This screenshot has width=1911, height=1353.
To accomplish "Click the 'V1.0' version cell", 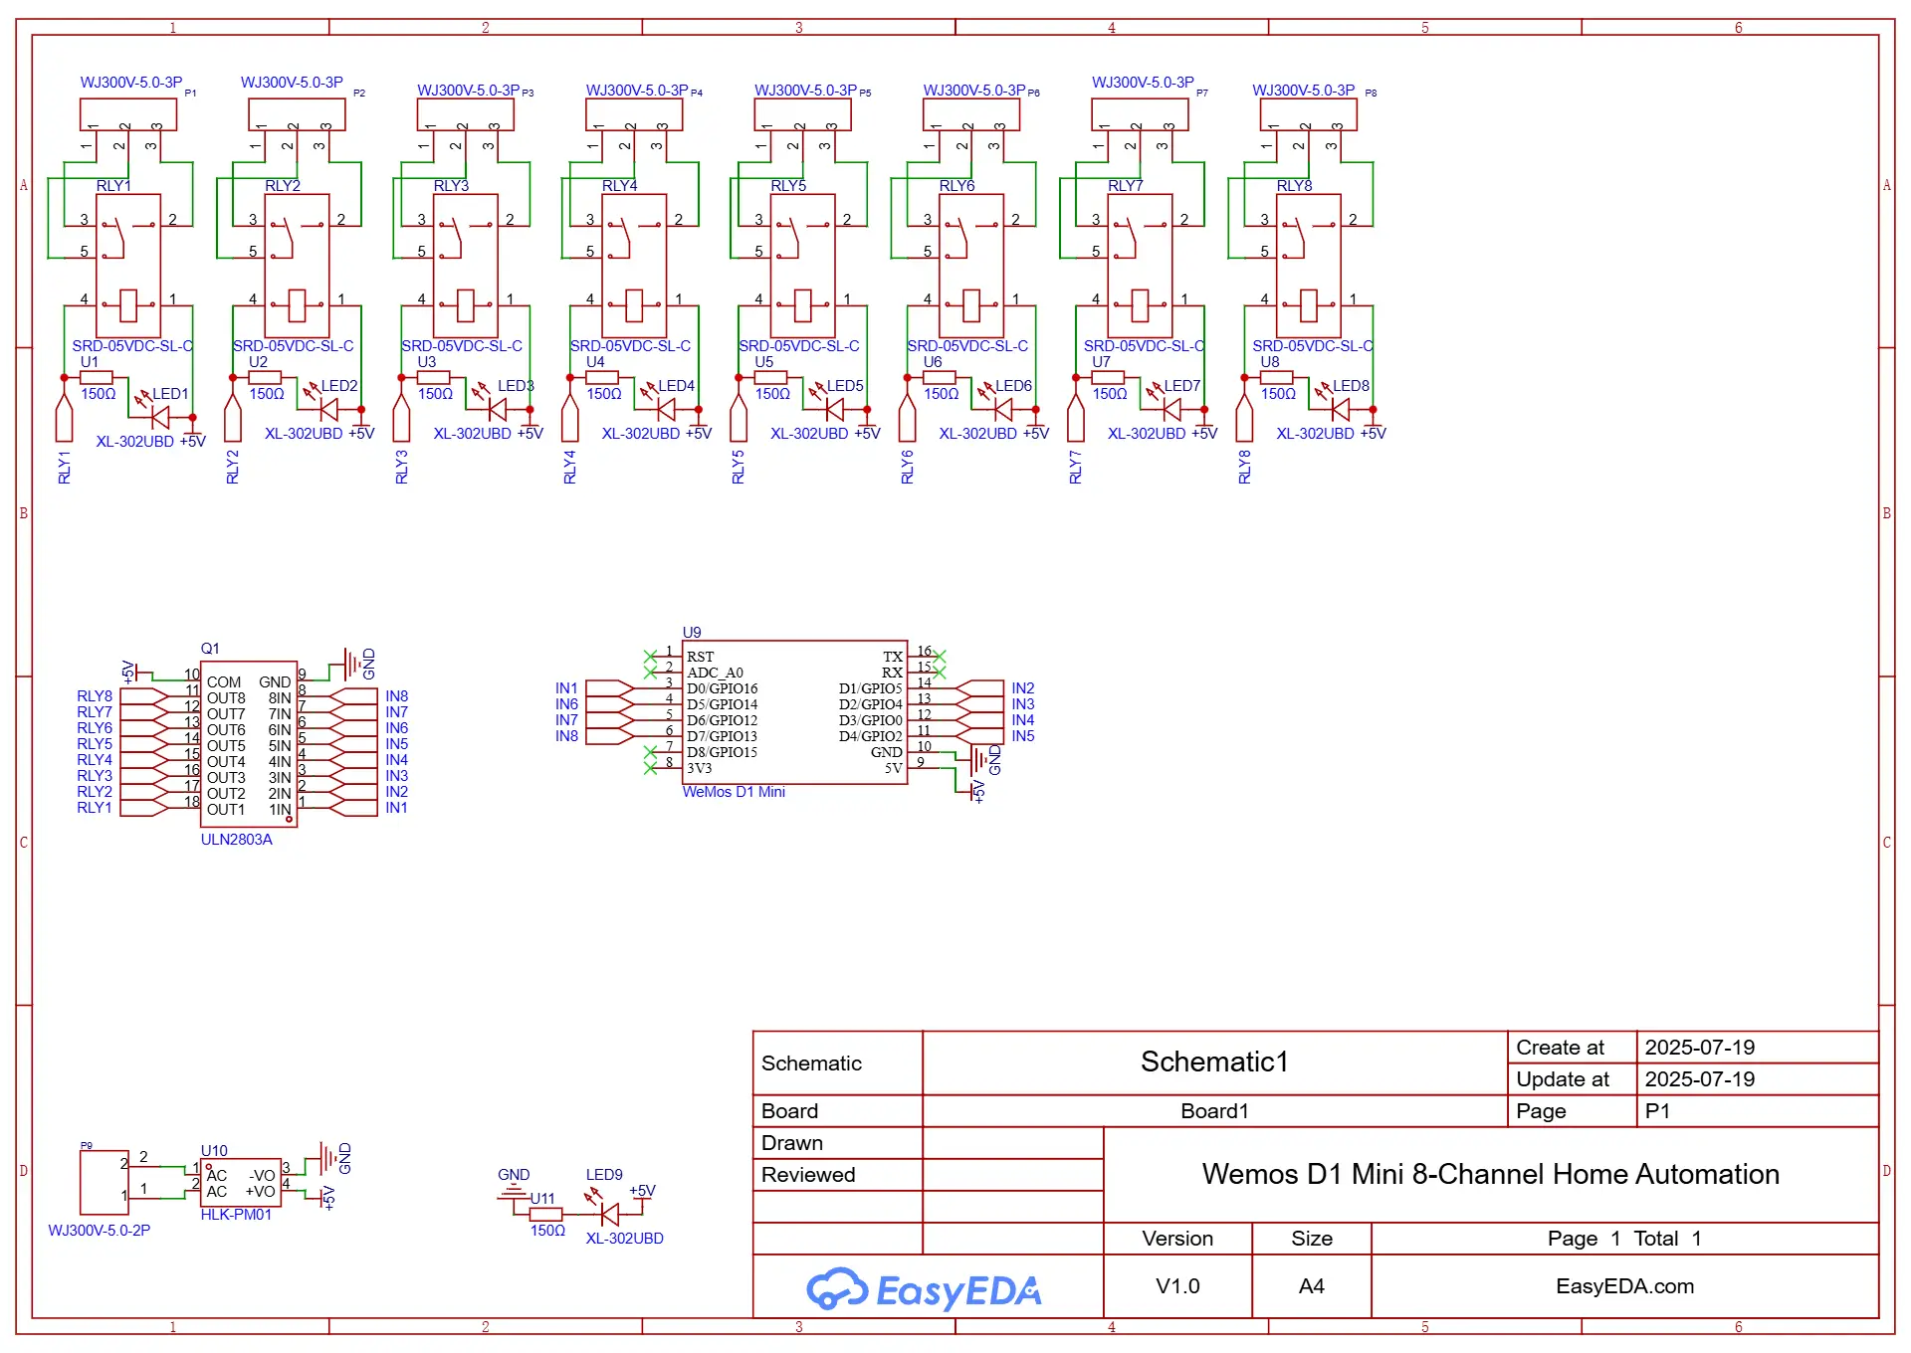I will 1177,1286.
